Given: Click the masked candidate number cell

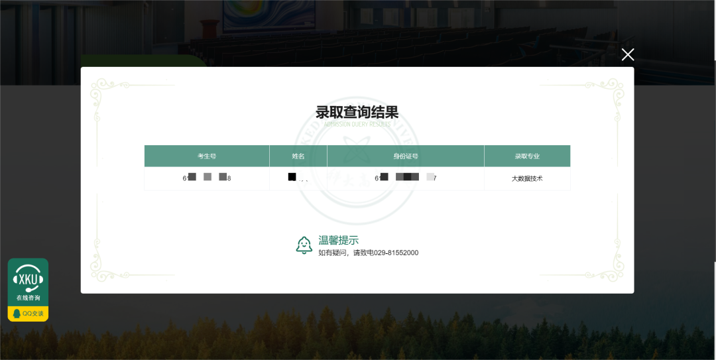Looking at the screenshot, I should [x=207, y=178].
